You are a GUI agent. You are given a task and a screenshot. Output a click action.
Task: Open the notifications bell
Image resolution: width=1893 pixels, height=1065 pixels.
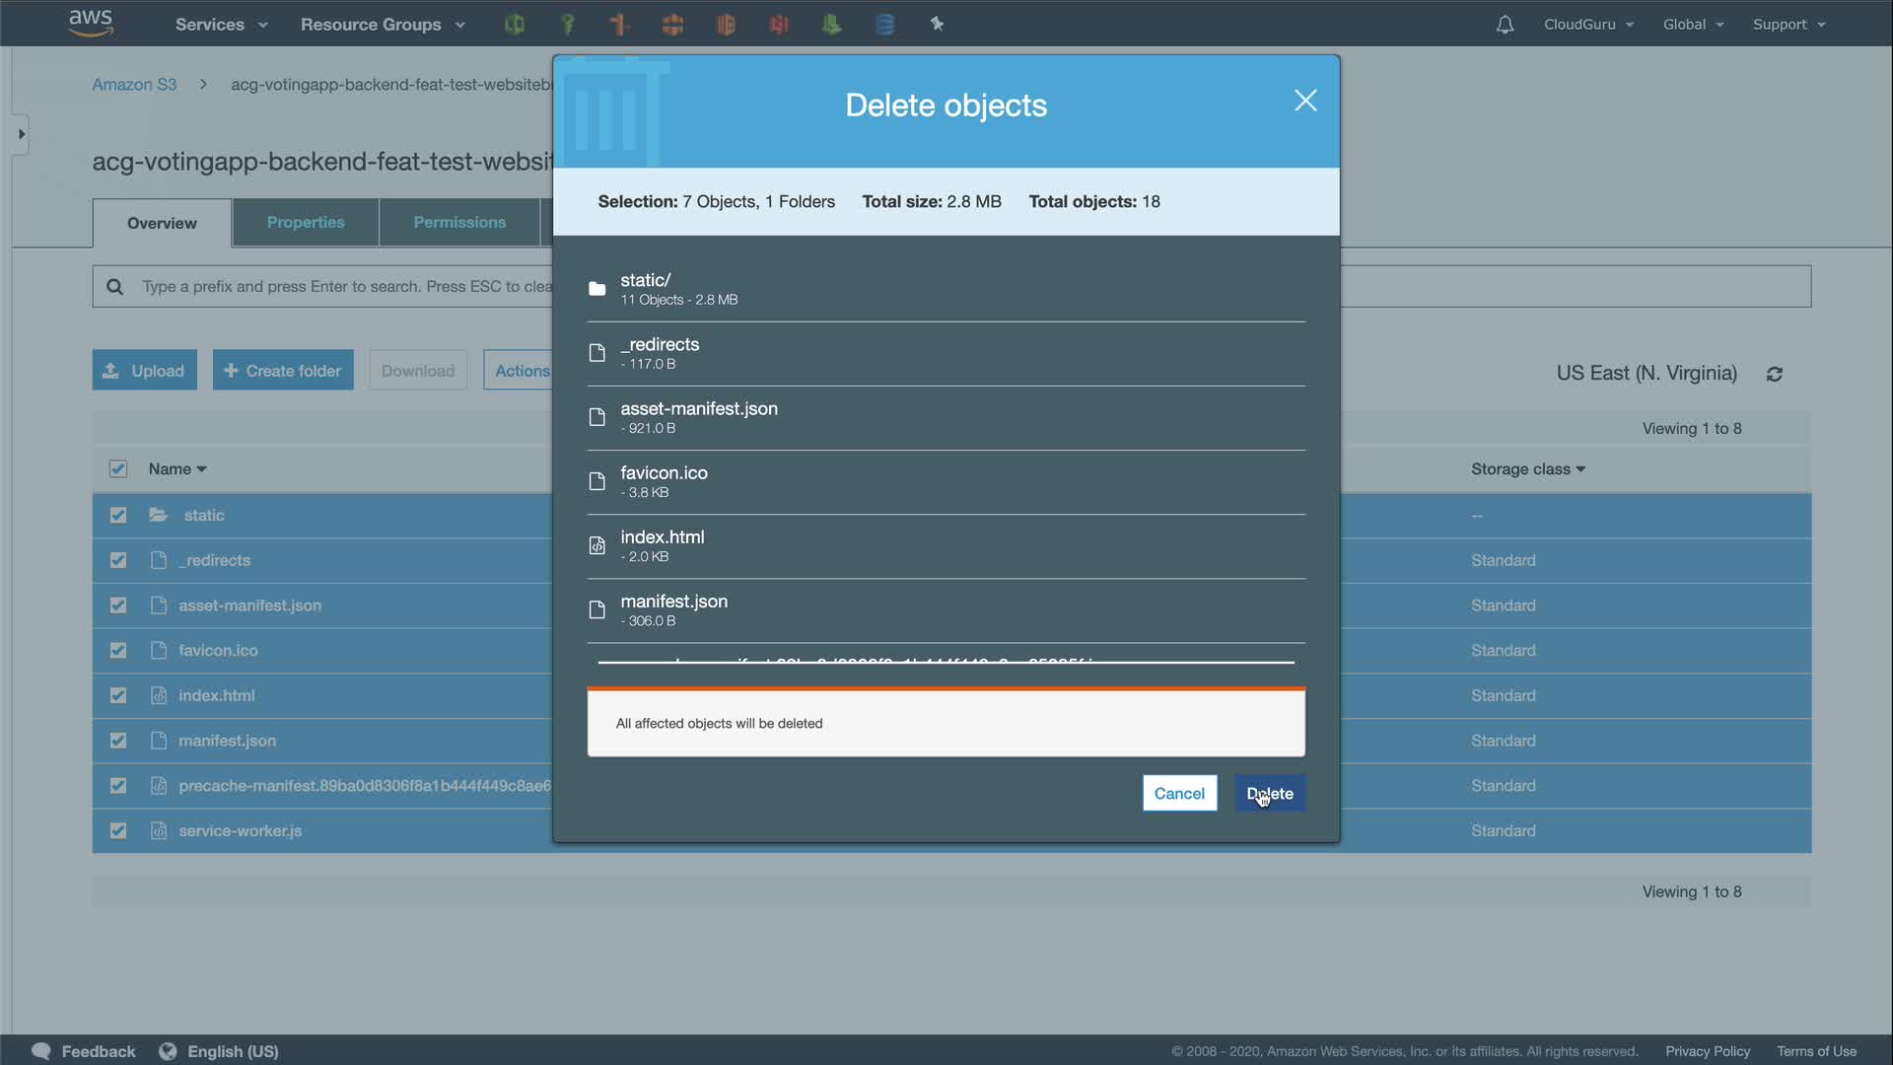point(1505,25)
